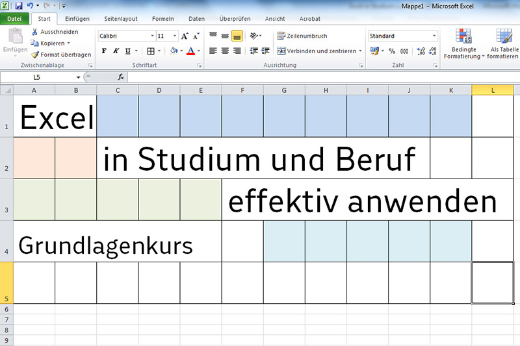Toggle bold F formatting

coord(104,51)
